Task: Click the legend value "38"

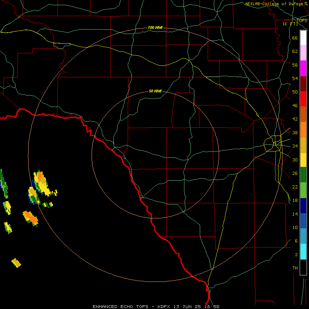Action: pos(295,133)
